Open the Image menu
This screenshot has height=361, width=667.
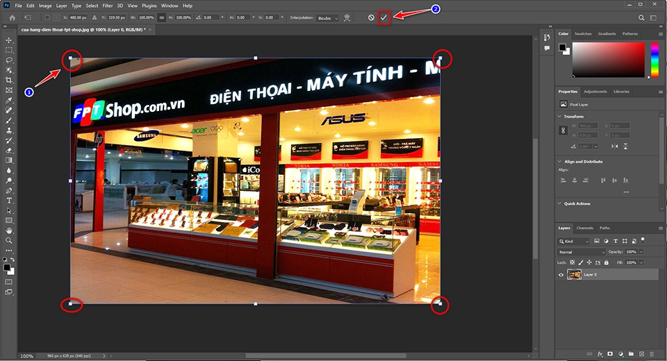click(x=45, y=6)
